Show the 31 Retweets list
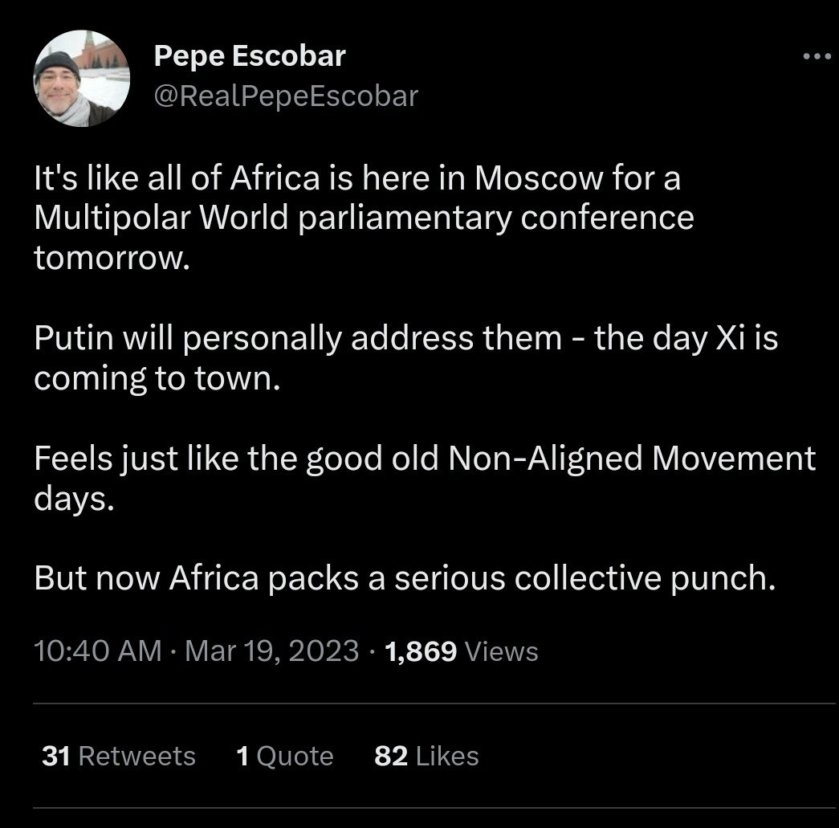This screenshot has width=839, height=828. tap(118, 756)
